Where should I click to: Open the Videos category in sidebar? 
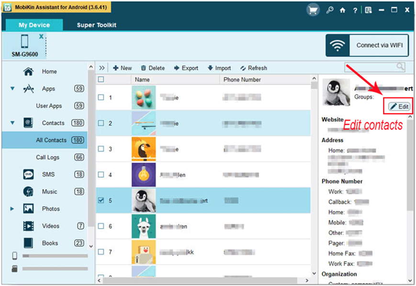coord(50,226)
